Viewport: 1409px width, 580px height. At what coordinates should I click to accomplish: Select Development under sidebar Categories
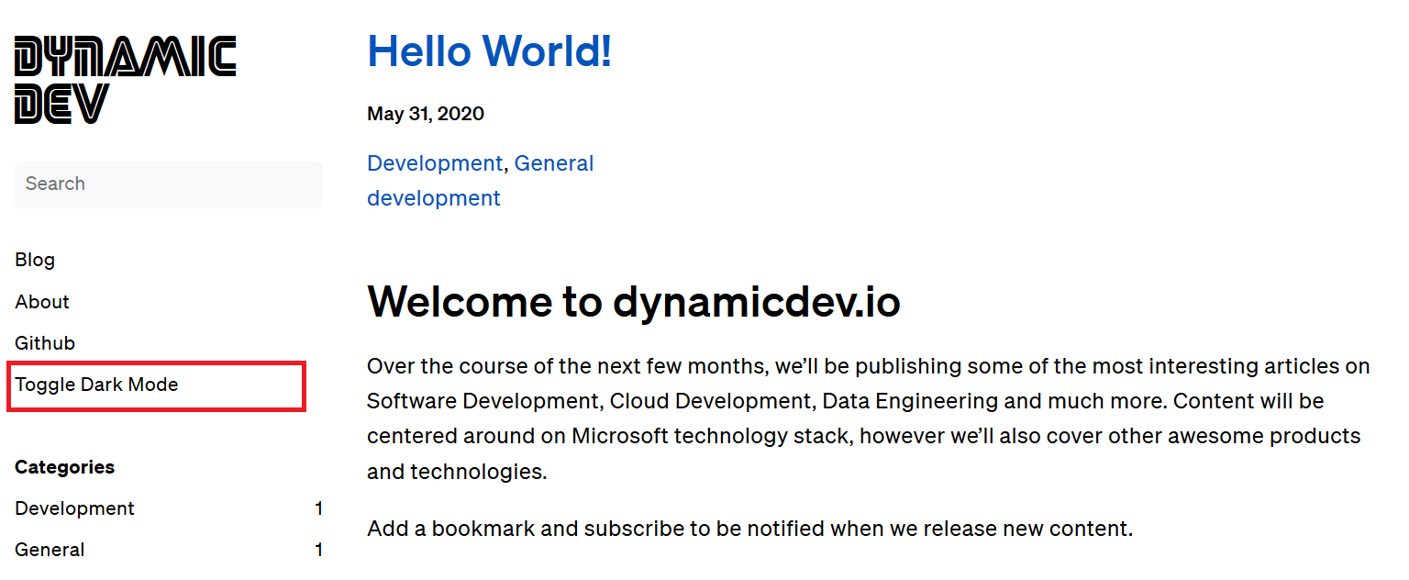point(74,508)
